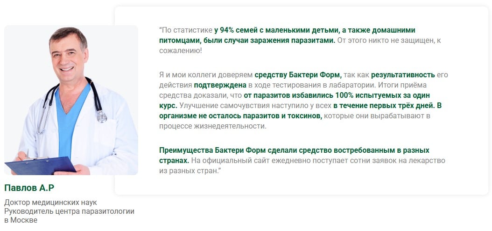Click bold text "у 94% семей с маленькими детьми"

[276, 30]
